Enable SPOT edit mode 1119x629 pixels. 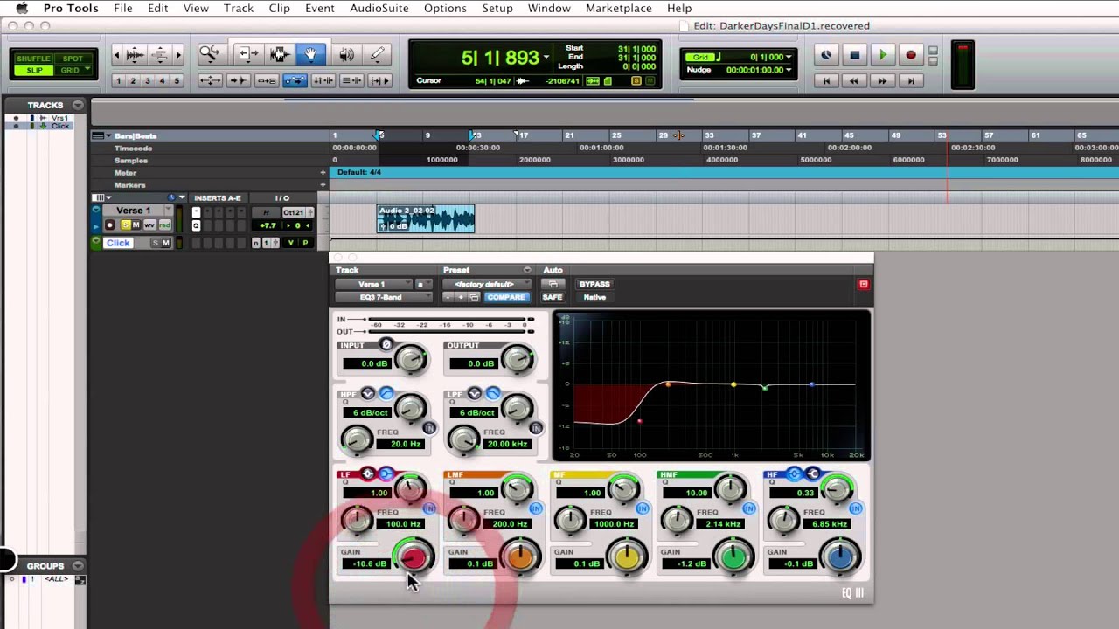click(x=73, y=59)
